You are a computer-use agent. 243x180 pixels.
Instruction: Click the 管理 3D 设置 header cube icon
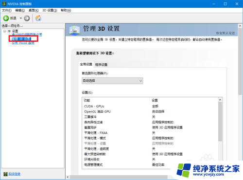tap(74, 30)
